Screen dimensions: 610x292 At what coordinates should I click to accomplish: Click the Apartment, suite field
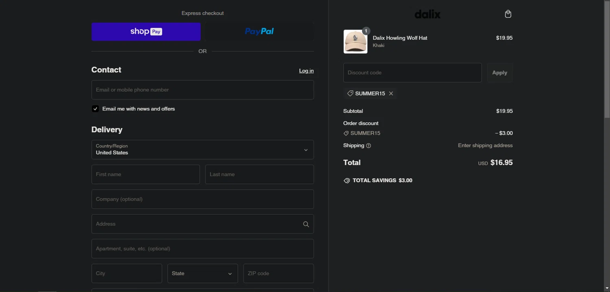pos(203,249)
